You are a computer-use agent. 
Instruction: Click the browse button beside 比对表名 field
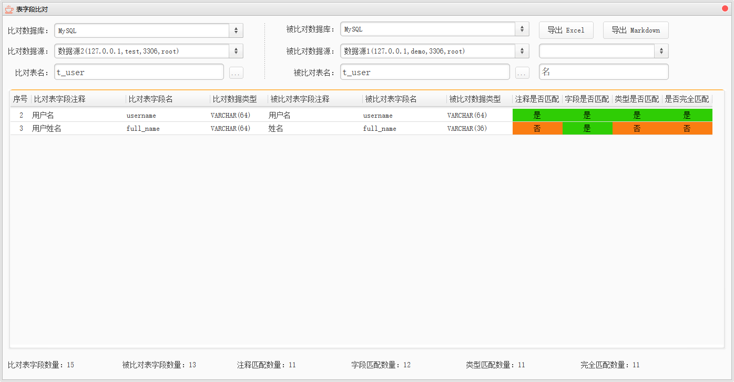(236, 73)
